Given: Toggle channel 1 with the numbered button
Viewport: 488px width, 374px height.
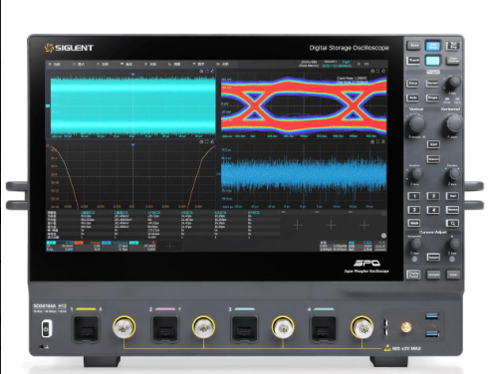Looking at the screenshot, I should click(413, 196).
